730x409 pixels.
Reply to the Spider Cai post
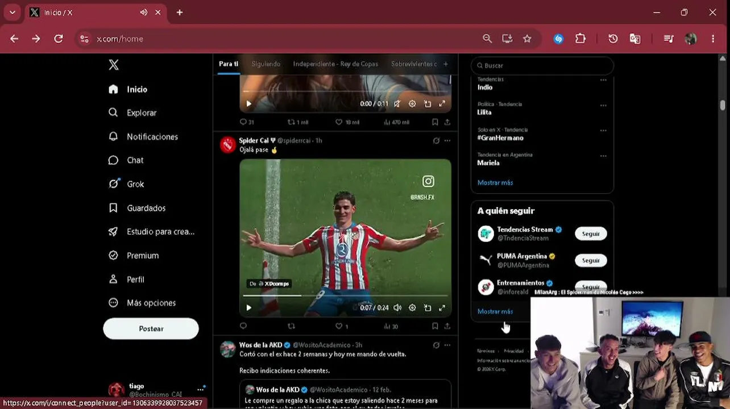243,326
